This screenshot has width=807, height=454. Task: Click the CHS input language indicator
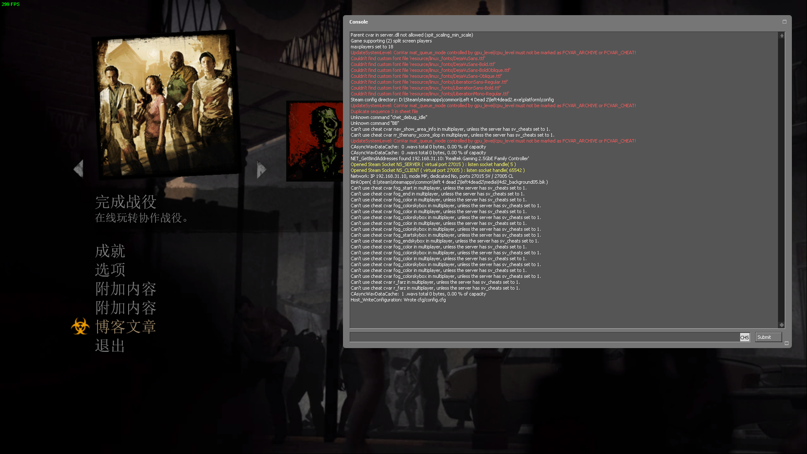point(744,338)
